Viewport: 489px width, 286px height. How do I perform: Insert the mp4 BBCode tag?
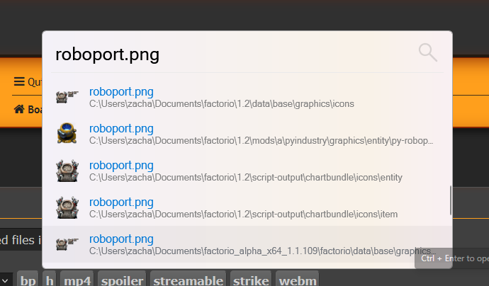point(77,280)
